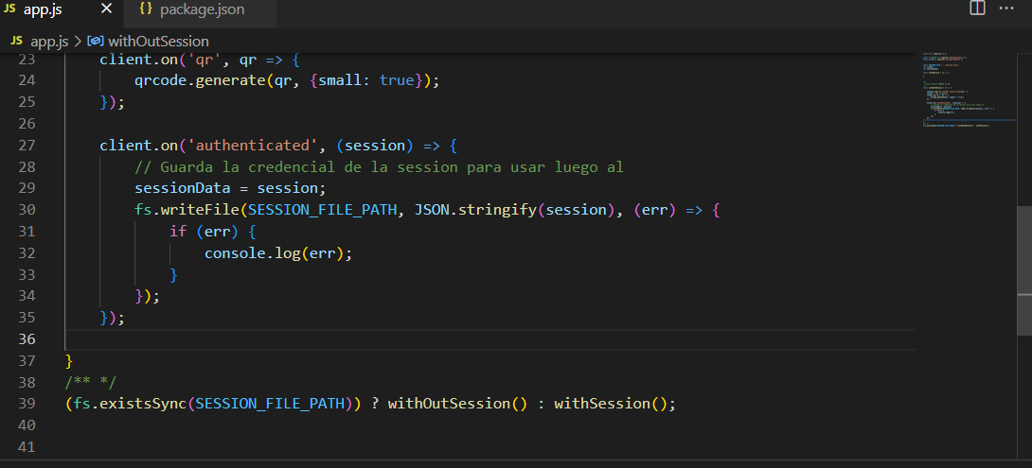The height and width of the screenshot is (468, 1032).
Task: Click the withOutSession symbol icon in breadcrumb
Action: [96, 42]
